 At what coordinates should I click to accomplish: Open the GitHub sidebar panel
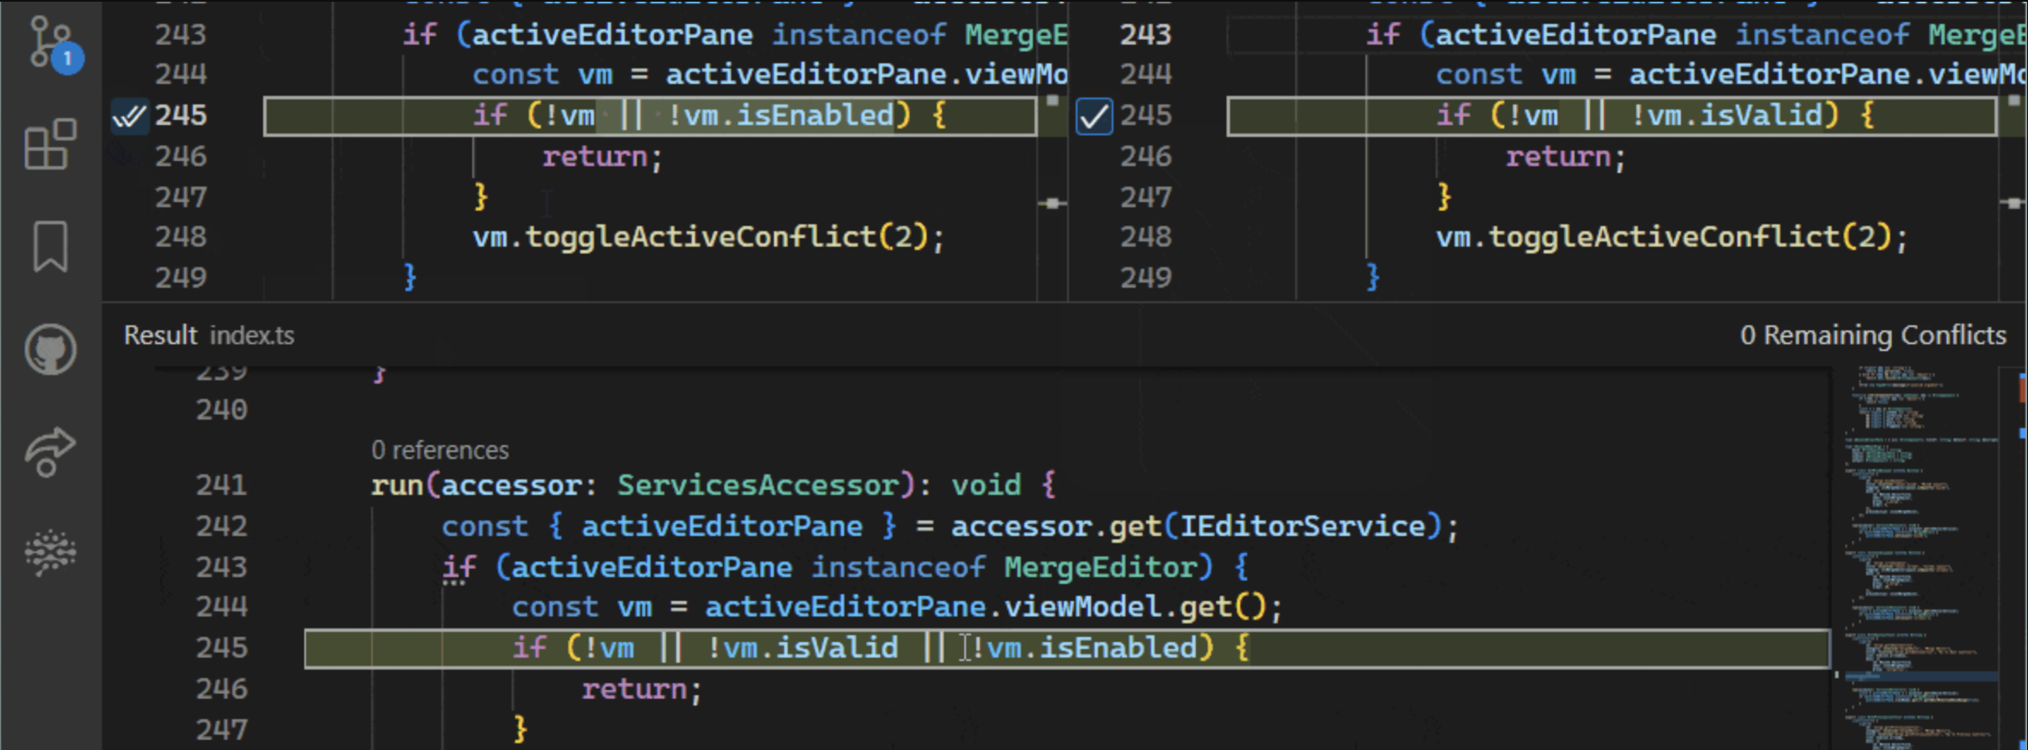tap(51, 348)
